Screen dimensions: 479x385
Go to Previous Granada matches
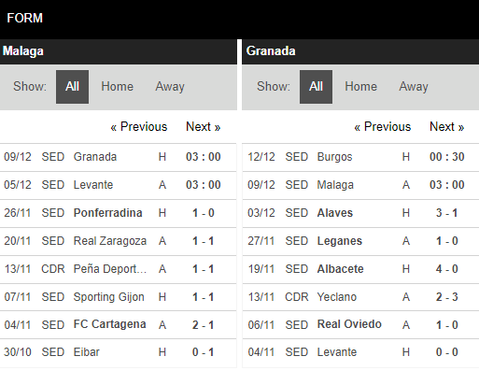coord(383,127)
